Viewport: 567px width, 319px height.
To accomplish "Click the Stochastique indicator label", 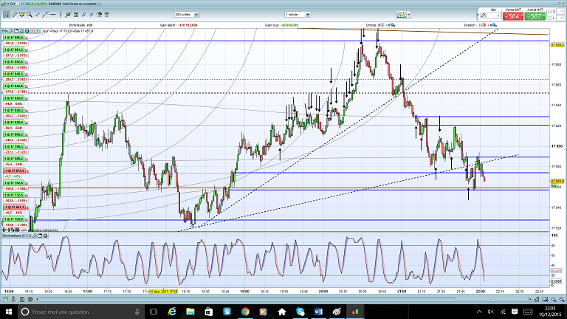I will pos(17,236).
